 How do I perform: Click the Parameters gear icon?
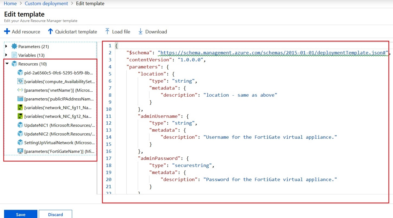[x=14, y=46]
